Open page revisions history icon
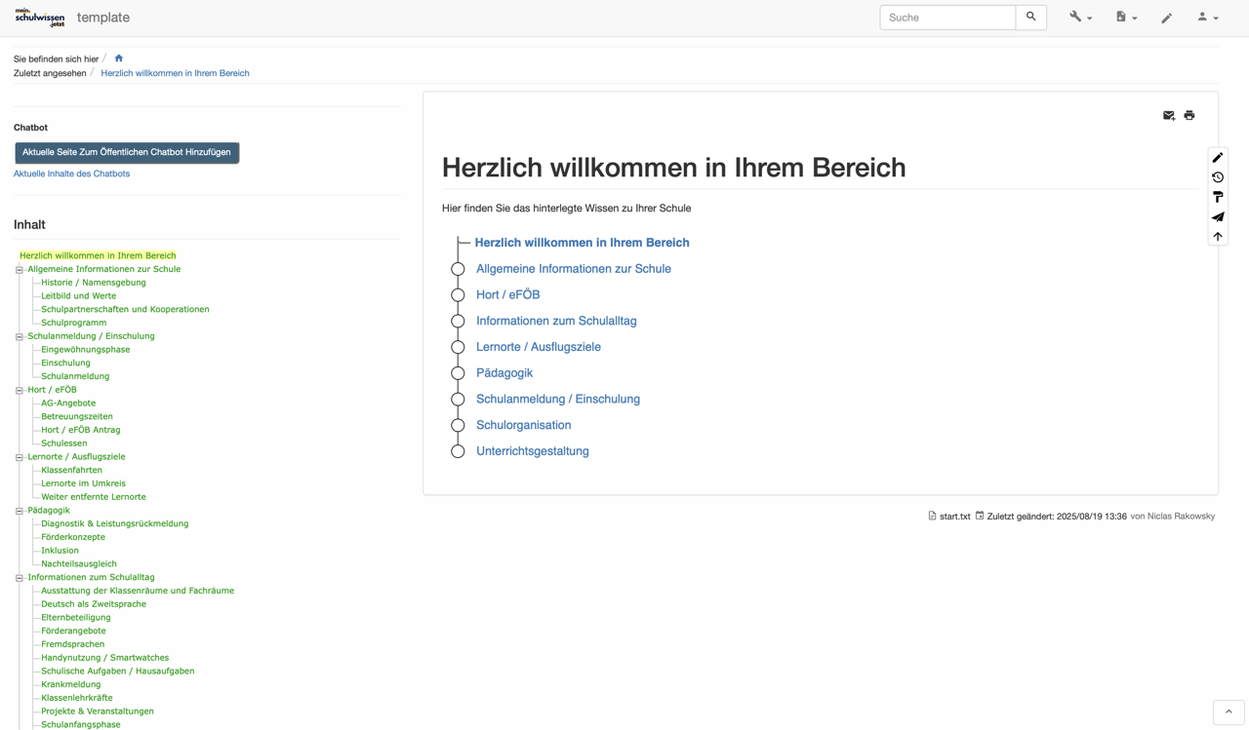The width and height of the screenshot is (1249, 730). point(1218,177)
